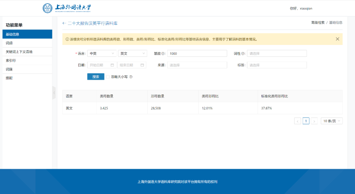The width and height of the screenshot is (355, 194).
Task: Open the 来源 selection dropdown
Action: click(197, 65)
